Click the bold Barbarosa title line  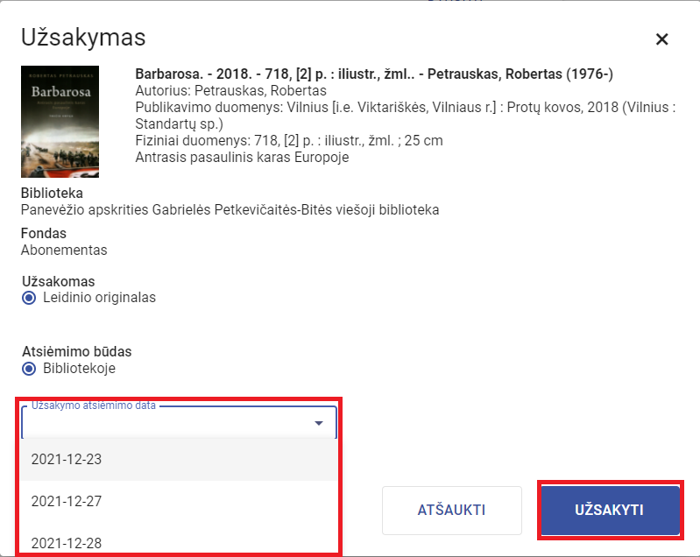click(374, 74)
